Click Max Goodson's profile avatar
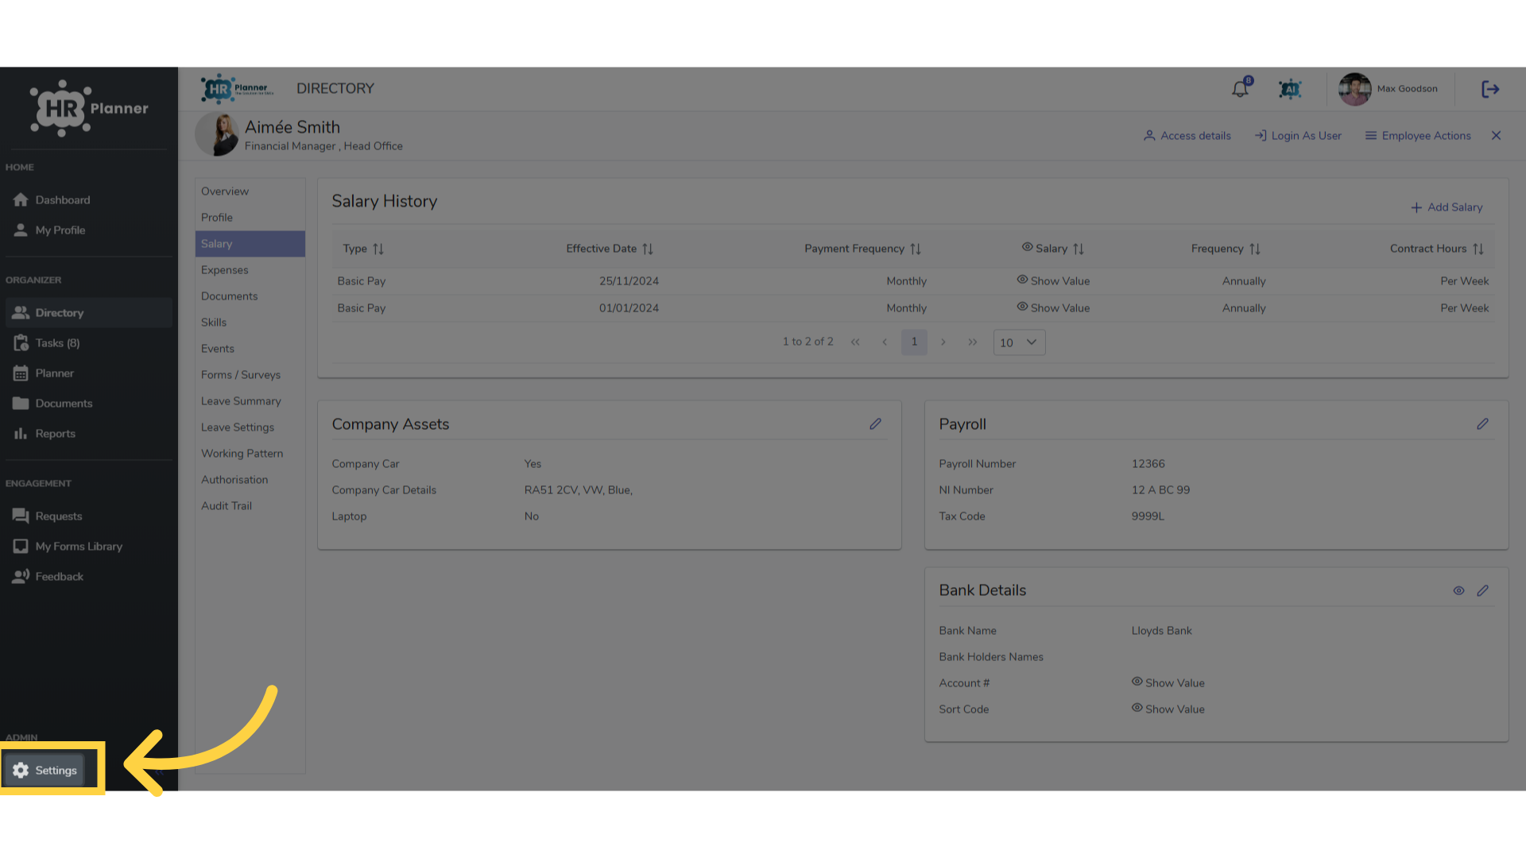The width and height of the screenshot is (1526, 858). pyautogui.click(x=1354, y=89)
